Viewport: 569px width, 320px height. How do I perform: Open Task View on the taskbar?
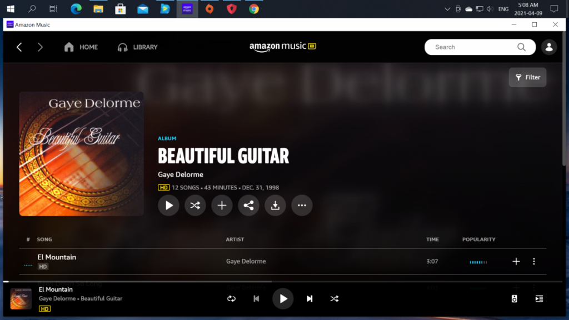coord(53,9)
